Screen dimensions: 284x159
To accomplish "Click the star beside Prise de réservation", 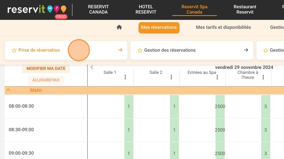I will (x=14, y=50).
